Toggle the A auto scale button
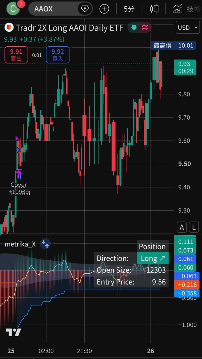Image resolution: width=202 pixels, height=359 pixels. (x=182, y=227)
